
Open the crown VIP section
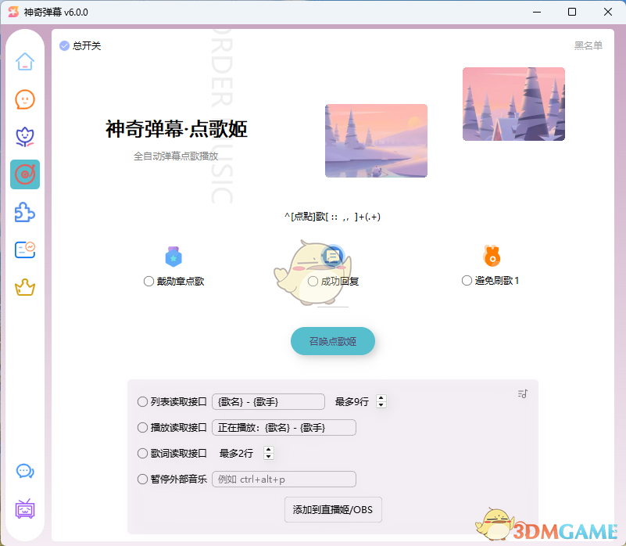[24, 288]
